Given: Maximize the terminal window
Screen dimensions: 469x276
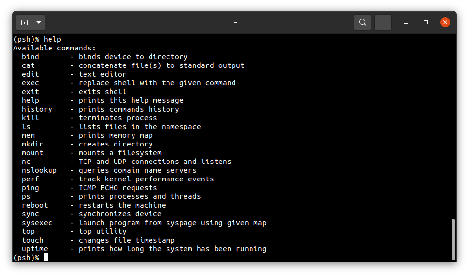Looking at the screenshot, I should [x=426, y=22].
